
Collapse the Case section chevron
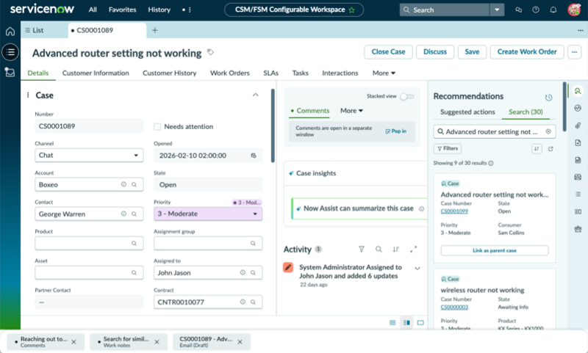(255, 95)
